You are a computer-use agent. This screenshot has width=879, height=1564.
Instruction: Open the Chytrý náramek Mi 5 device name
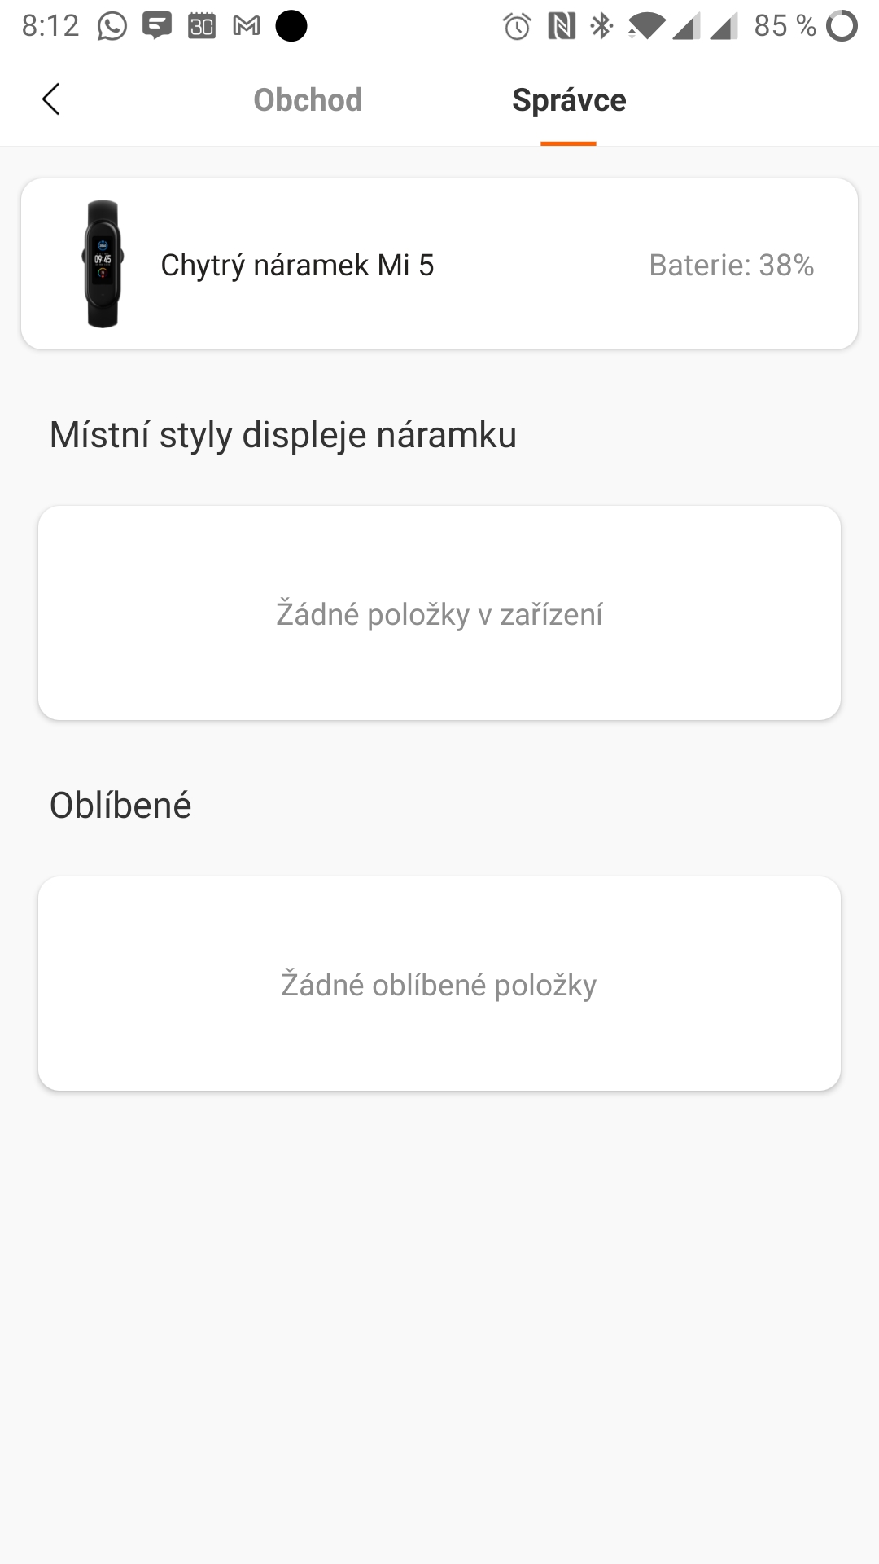pyautogui.click(x=297, y=265)
